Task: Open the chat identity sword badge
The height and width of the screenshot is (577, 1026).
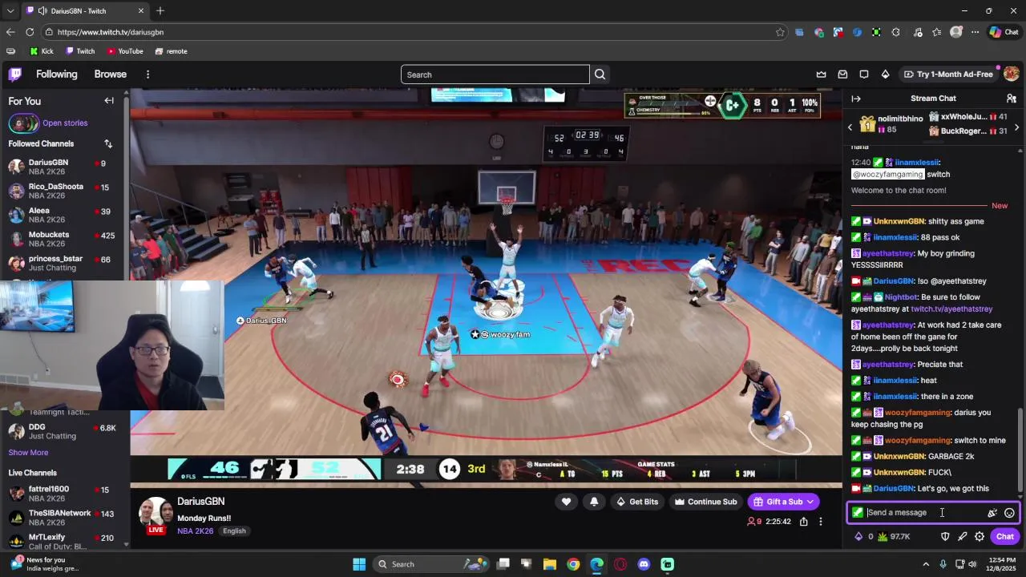Action: click(858, 513)
